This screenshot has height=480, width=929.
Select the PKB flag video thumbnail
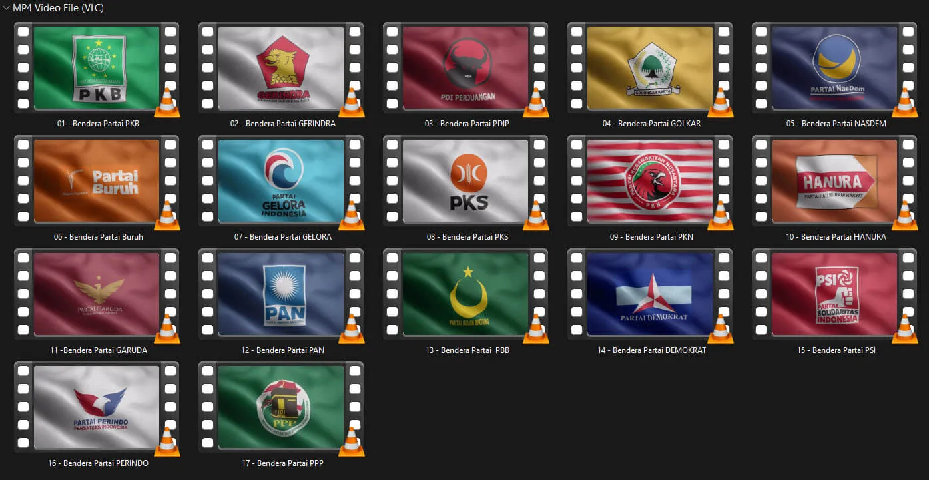point(97,68)
